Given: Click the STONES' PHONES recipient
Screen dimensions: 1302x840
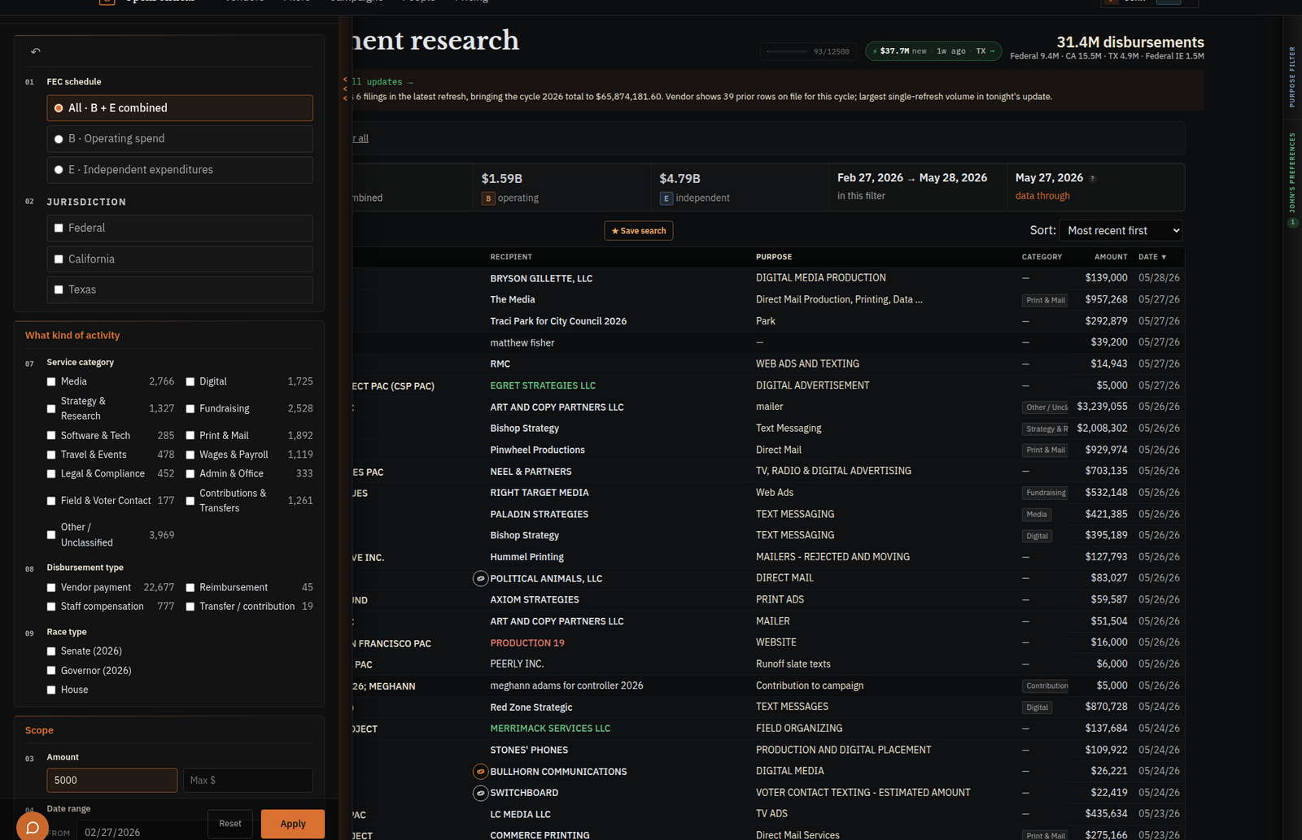Looking at the screenshot, I should [529, 751].
